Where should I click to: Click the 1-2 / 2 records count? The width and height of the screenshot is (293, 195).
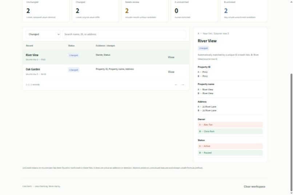point(33,85)
